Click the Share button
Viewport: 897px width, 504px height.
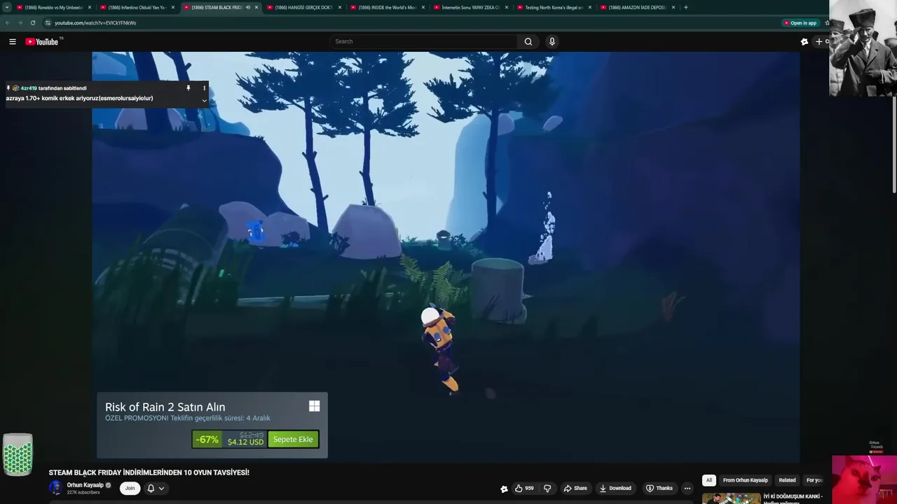(575, 489)
